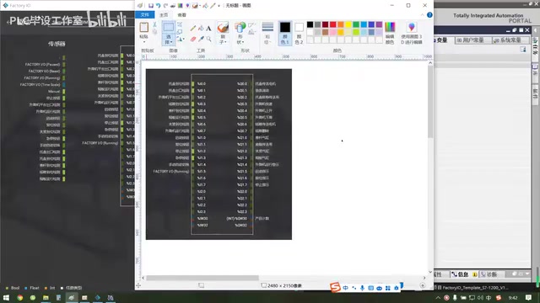Click Sogou input method S logo
The image size is (540, 303).
[x=335, y=287]
